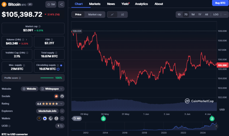Select the Price toggle
Viewport: 229px width, 136px height.
point(78,15)
